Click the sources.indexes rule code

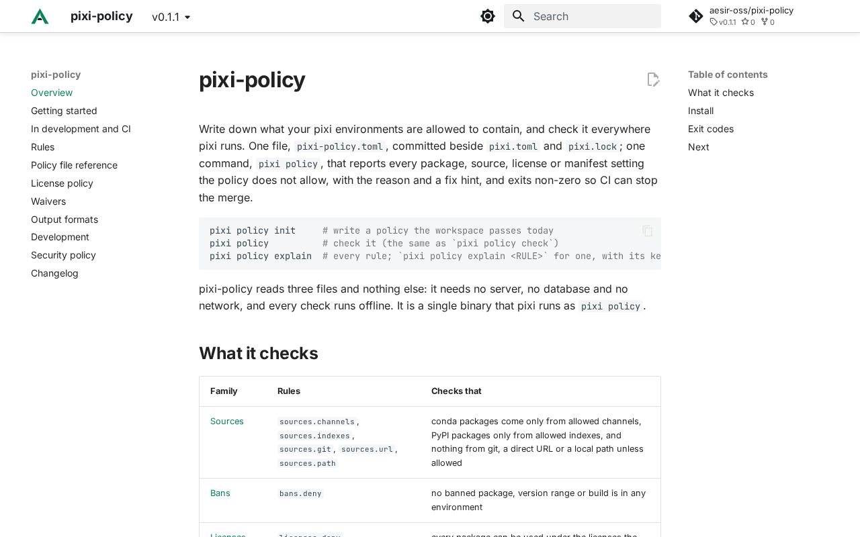click(x=315, y=436)
